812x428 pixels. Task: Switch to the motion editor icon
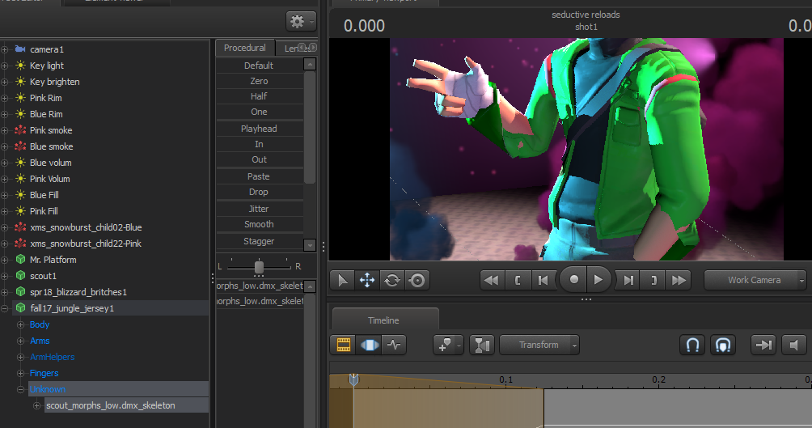tap(370, 345)
